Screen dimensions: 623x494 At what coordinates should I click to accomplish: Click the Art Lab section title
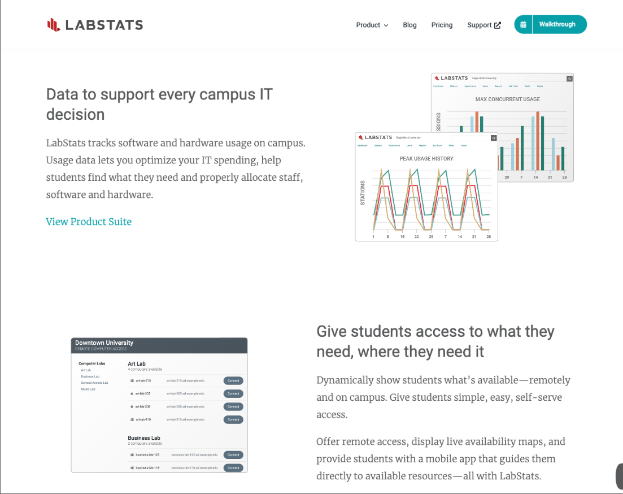coord(137,363)
